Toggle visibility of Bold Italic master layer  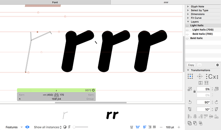[187, 38]
